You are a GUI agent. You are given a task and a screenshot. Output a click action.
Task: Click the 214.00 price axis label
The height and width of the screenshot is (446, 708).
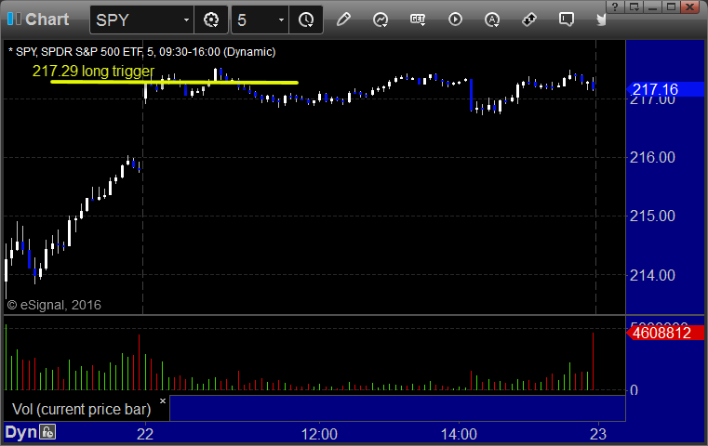652,275
